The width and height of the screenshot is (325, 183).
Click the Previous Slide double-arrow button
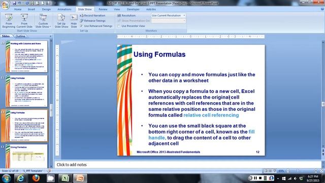coord(323,150)
